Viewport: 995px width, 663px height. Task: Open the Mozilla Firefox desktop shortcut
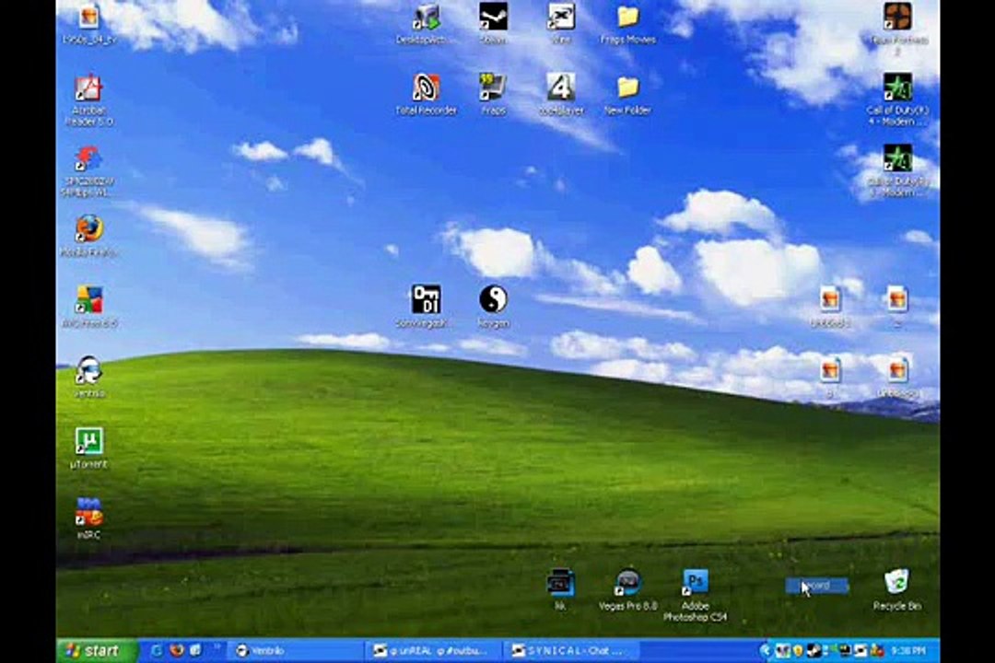(x=88, y=236)
